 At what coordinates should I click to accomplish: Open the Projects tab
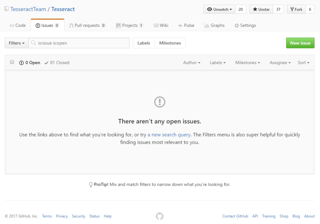130,26
